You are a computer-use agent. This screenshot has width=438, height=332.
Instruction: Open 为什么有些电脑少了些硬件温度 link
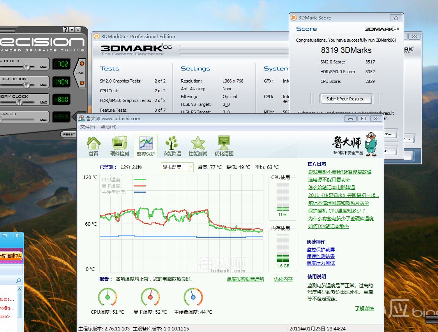point(341,219)
